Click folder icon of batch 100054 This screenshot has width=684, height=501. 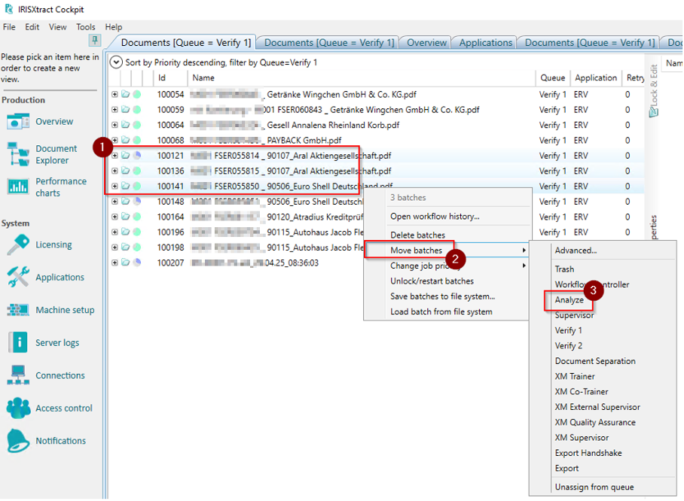(x=126, y=94)
